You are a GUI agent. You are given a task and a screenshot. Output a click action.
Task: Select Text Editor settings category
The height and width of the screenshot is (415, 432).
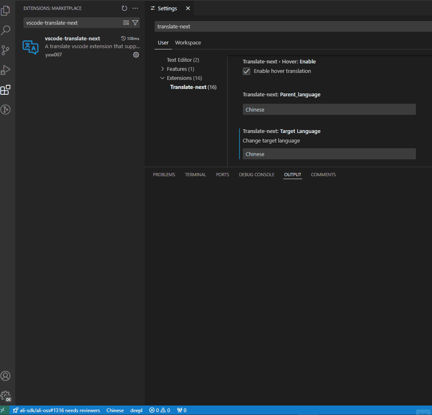point(183,60)
